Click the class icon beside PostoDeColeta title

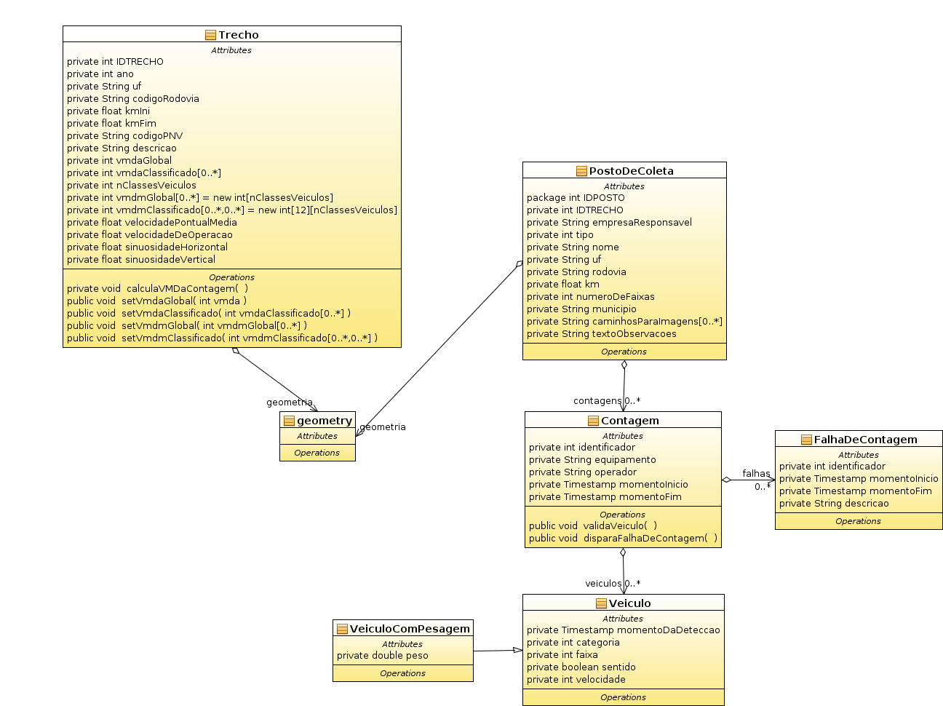[581, 171]
